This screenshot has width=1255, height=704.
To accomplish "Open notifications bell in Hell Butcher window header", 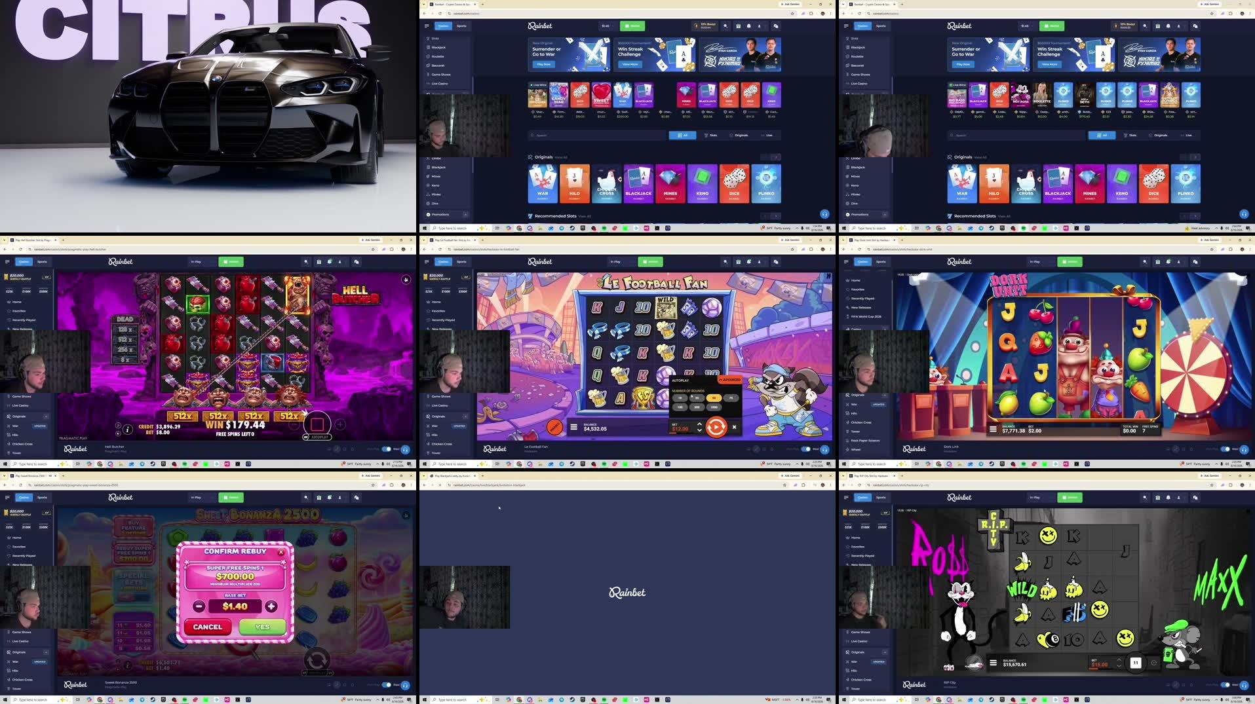I will coord(329,261).
